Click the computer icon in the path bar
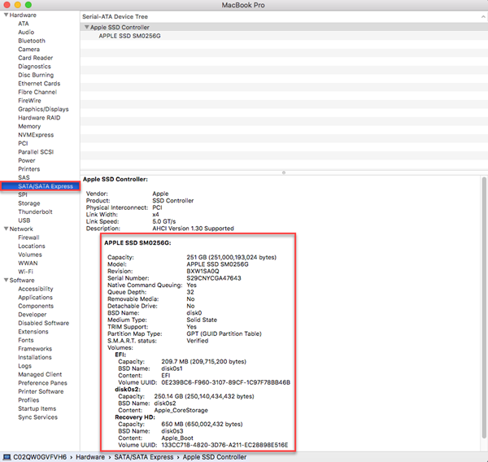 pos(7,457)
